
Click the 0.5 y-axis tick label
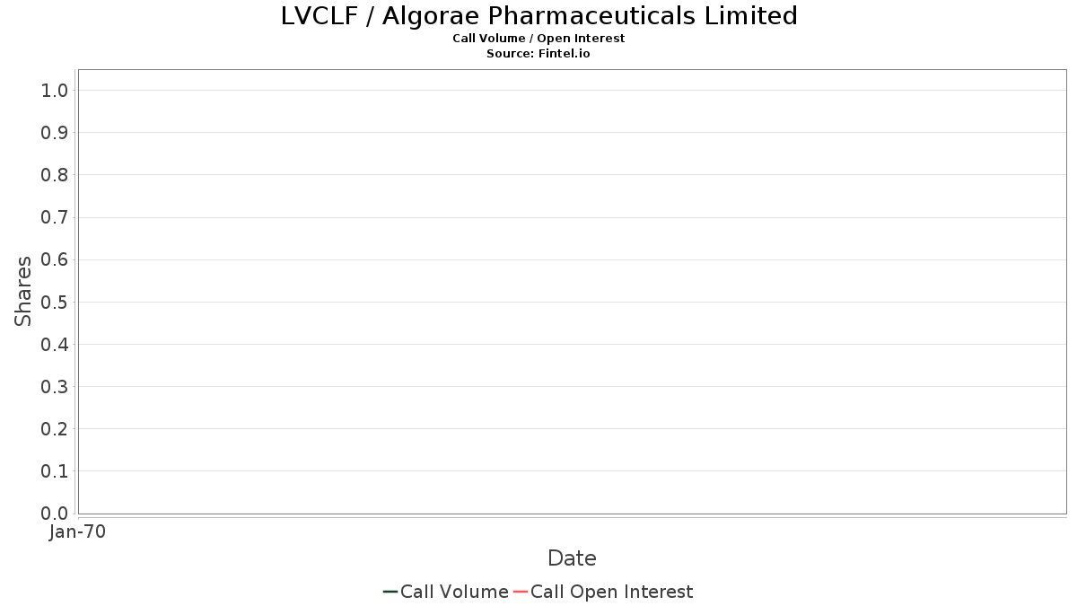point(55,302)
